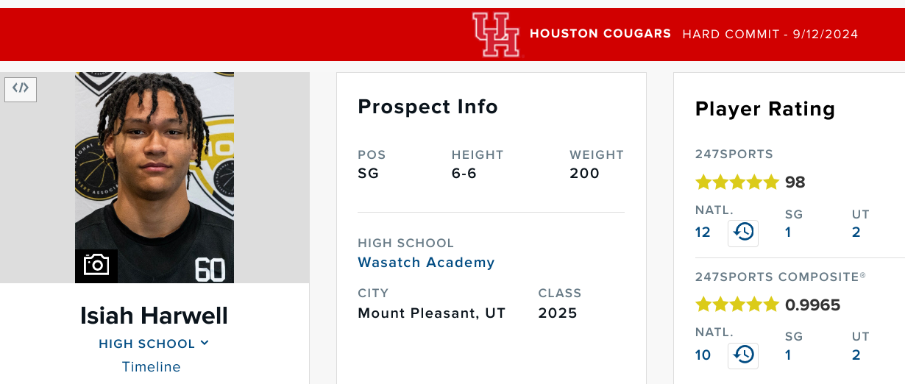Click 247Sports national rank 12
The width and height of the screenshot is (905, 384).
pos(703,232)
